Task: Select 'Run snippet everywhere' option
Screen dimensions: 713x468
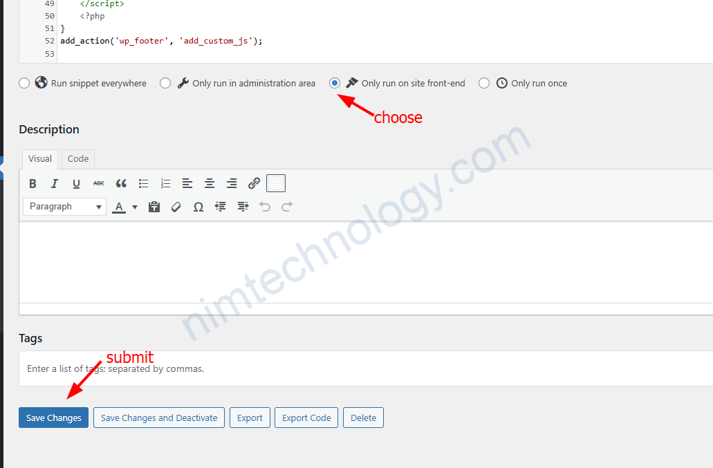Action: coord(25,83)
